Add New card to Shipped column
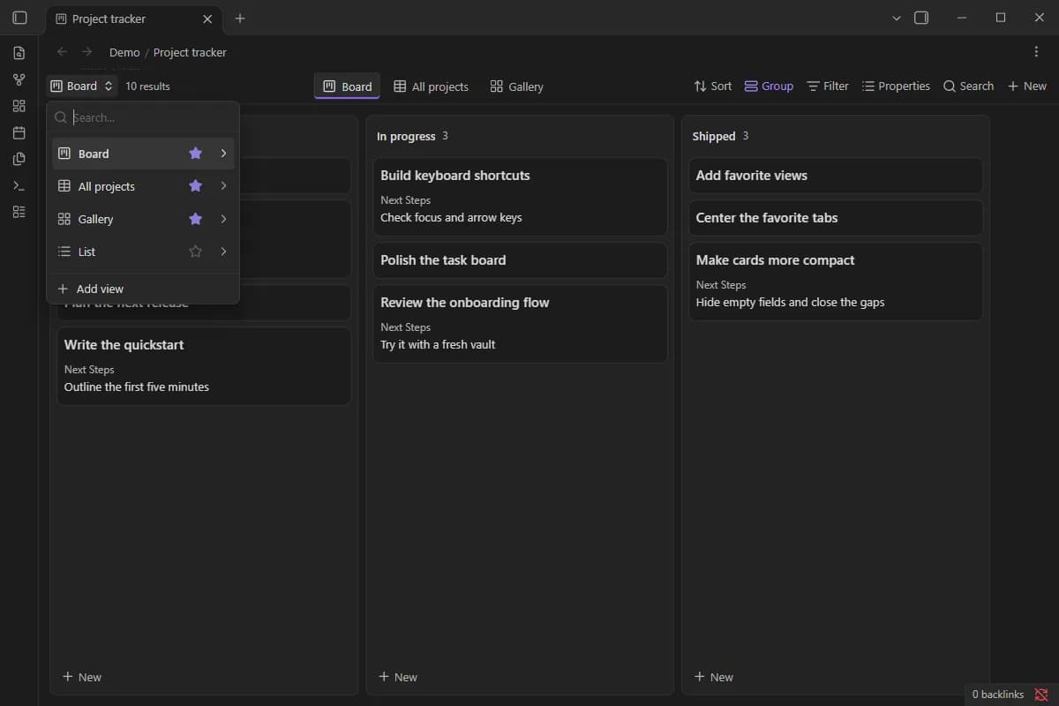Viewport: 1059px width, 706px height. pos(714,677)
